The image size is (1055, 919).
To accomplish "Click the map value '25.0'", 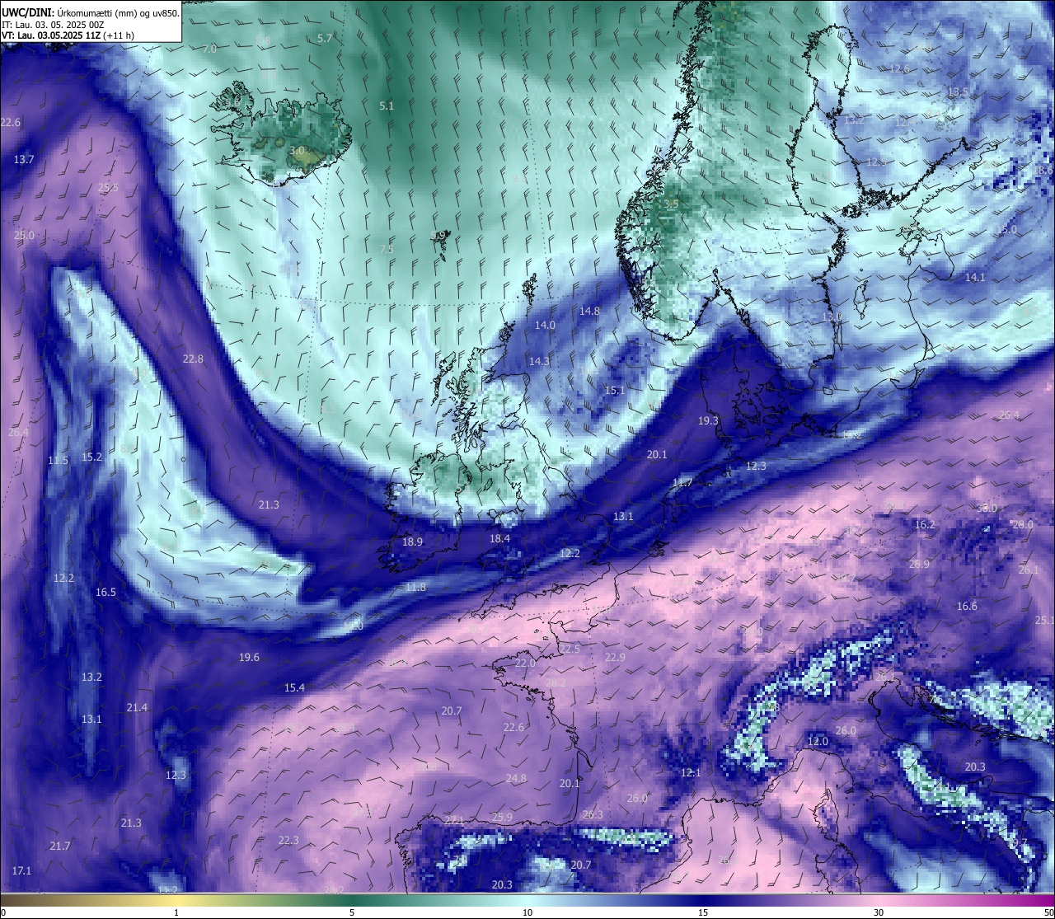I will [x=24, y=236].
